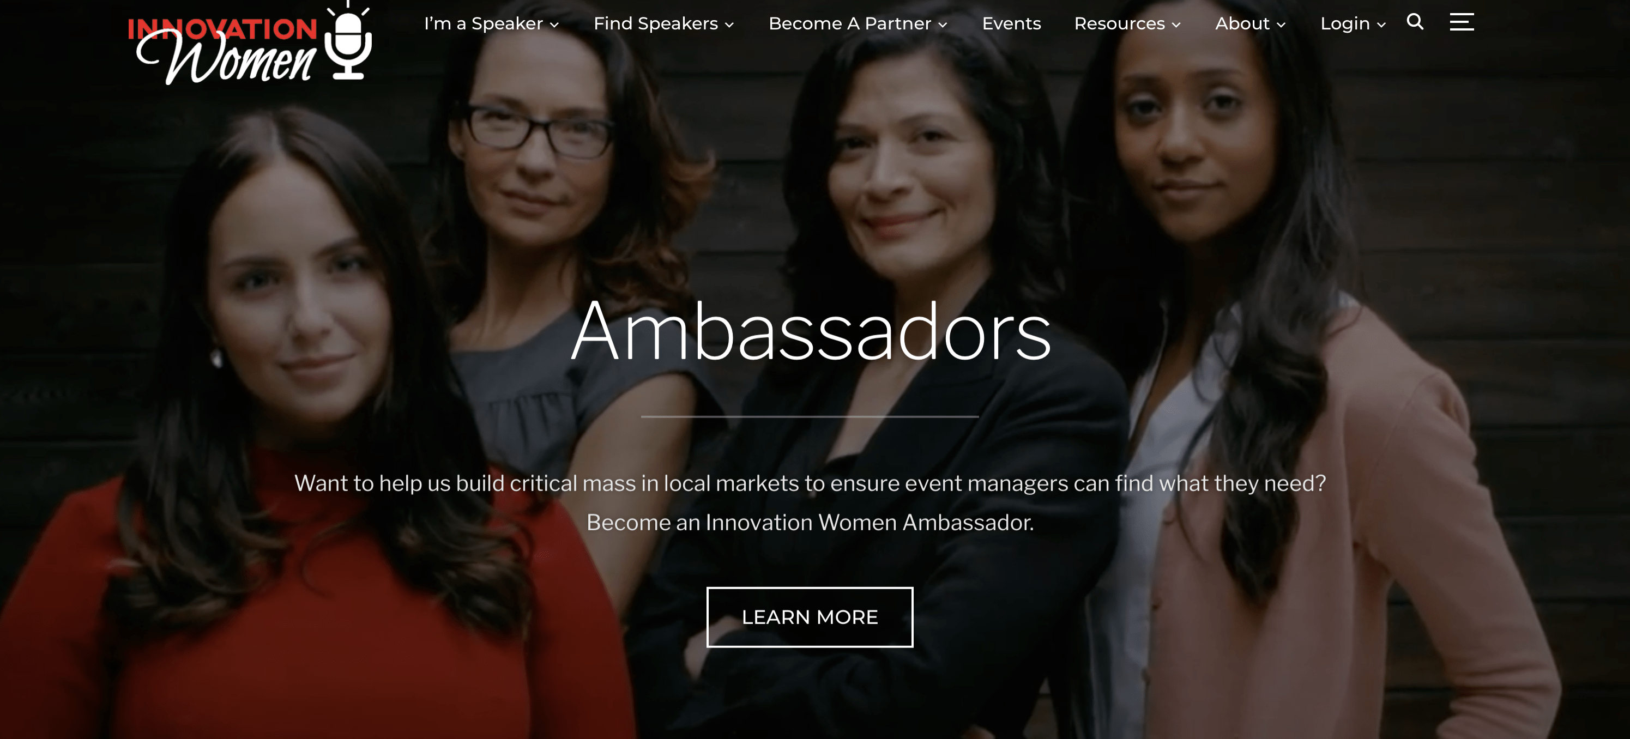Expand the Become A Partner chevron
1630x739 pixels.
click(x=942, y=25)
